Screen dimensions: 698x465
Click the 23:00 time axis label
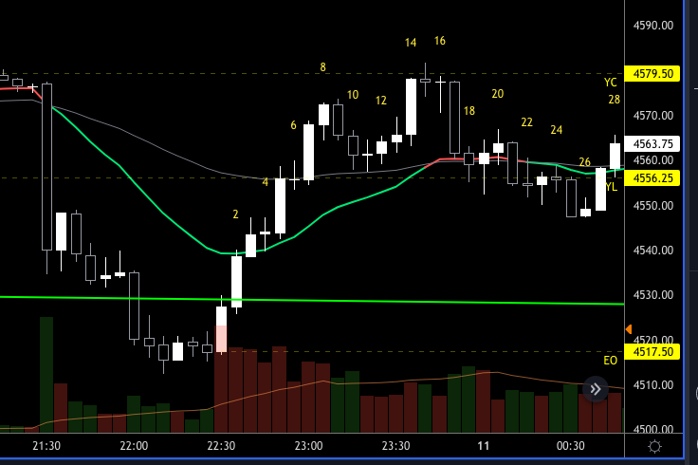tap(308, 446)
